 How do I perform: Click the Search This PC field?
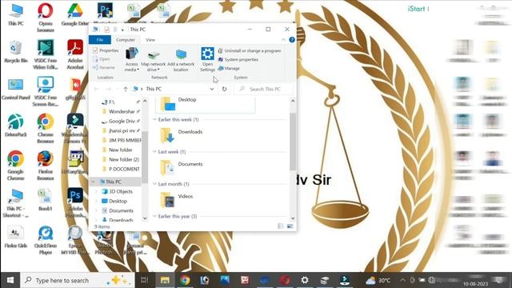pos(263,89)
